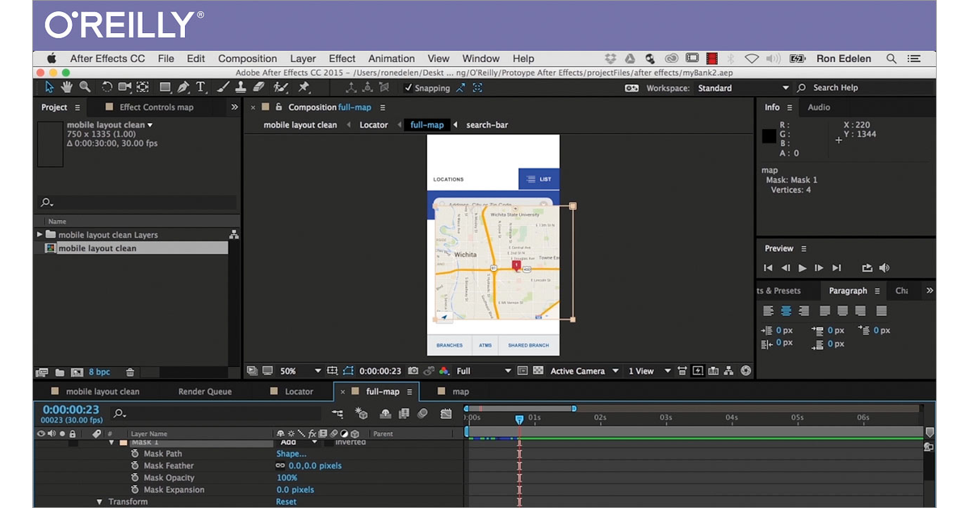Switch to the Locator timeline tab

point(298,392)
